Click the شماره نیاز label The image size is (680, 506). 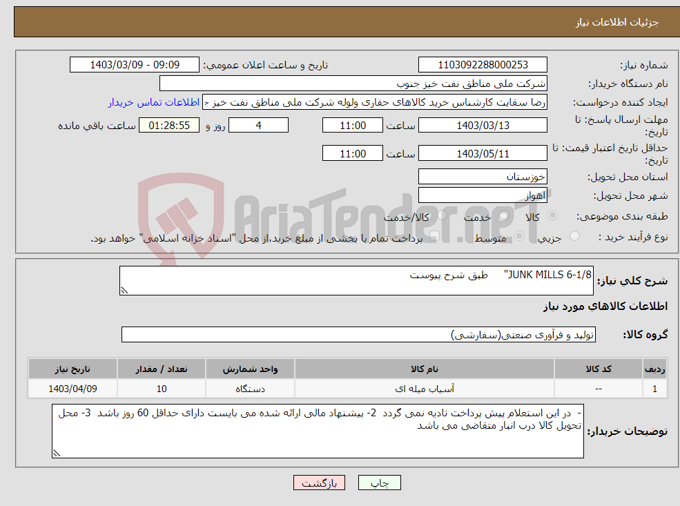pos(643,66)
